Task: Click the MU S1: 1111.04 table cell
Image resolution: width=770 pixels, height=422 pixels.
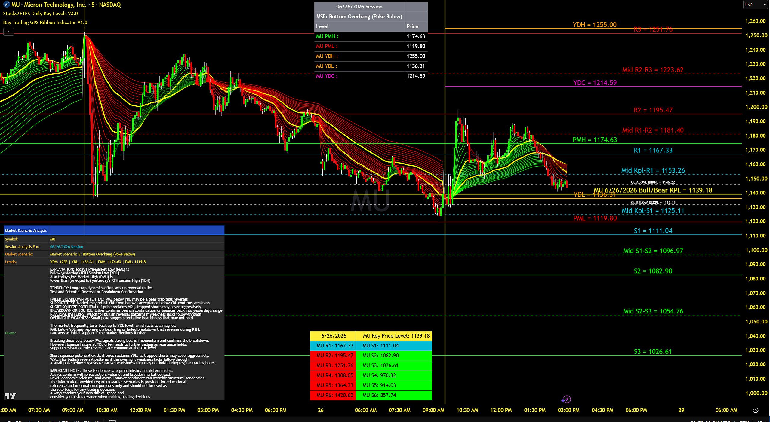Action: click(x=394, y=346)
